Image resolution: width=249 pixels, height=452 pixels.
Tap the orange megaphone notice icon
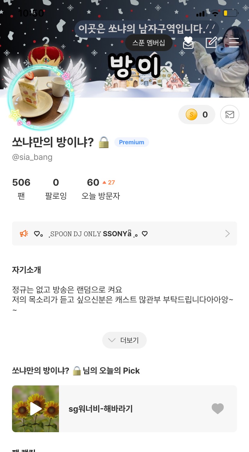coord(24,234)
